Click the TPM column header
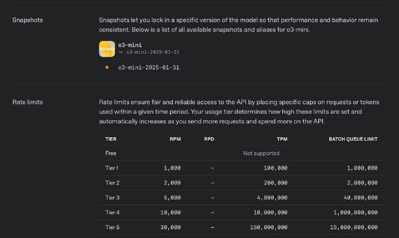This screenshot has width=399, height=238. click(x=282, y=139)
